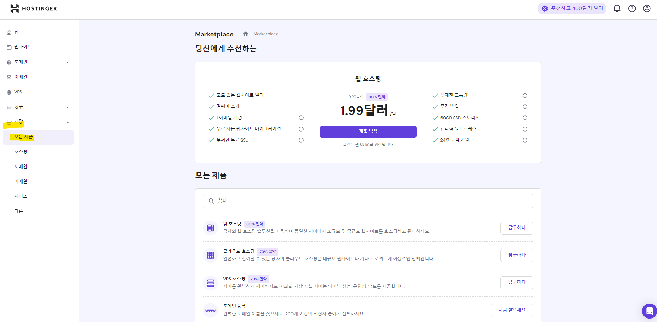Click 지금 받으세요 for 도메인 등록
Image resolution: width=657 pixels, height=322 pixels.
coord(512,310)
